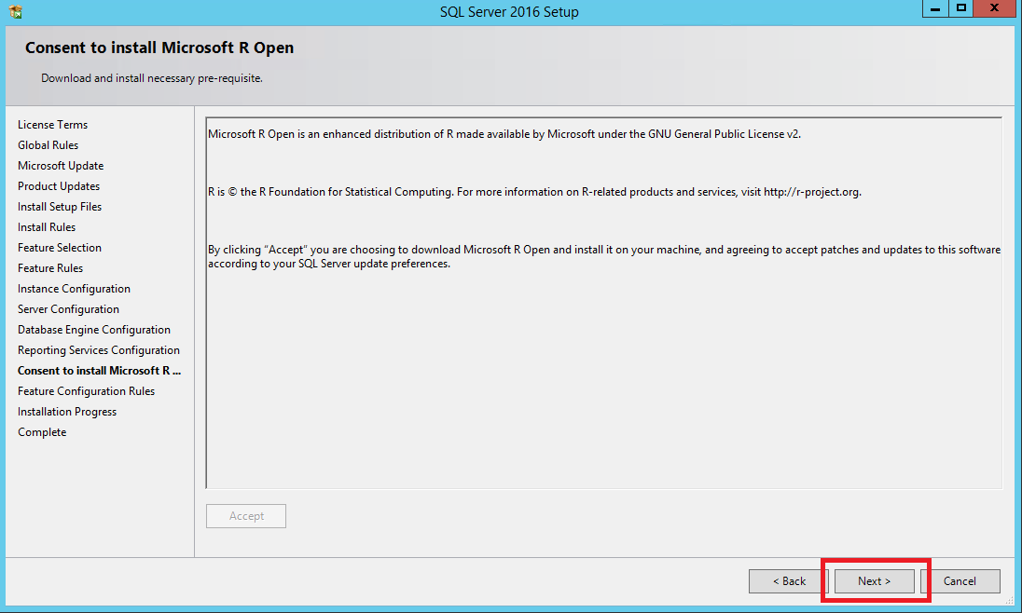1022x613 pixels.
Task: Click the 'By clicking “Accept”' consent paragraph
Action: click(604, 257)
